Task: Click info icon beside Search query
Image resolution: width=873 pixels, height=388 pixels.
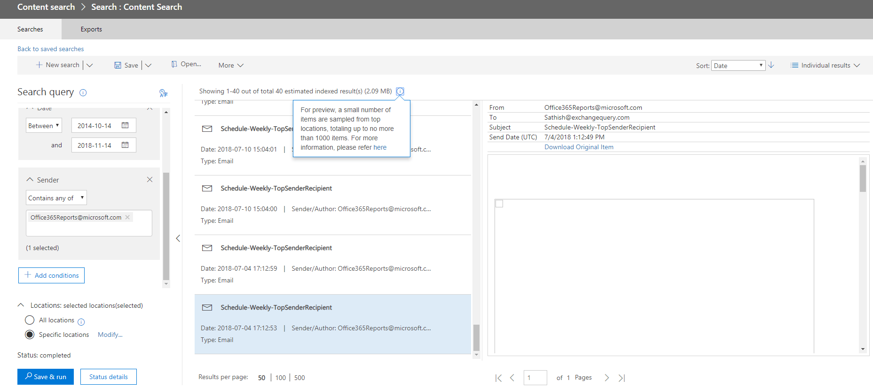Action: coord(83,92)
